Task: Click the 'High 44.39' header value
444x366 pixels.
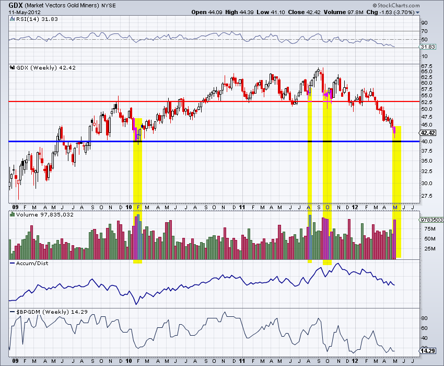Action: pyautogui.click(x=239, y=12)
